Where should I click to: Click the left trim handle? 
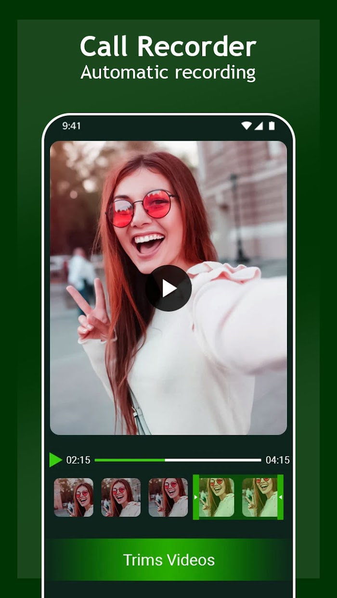(196, 497)
